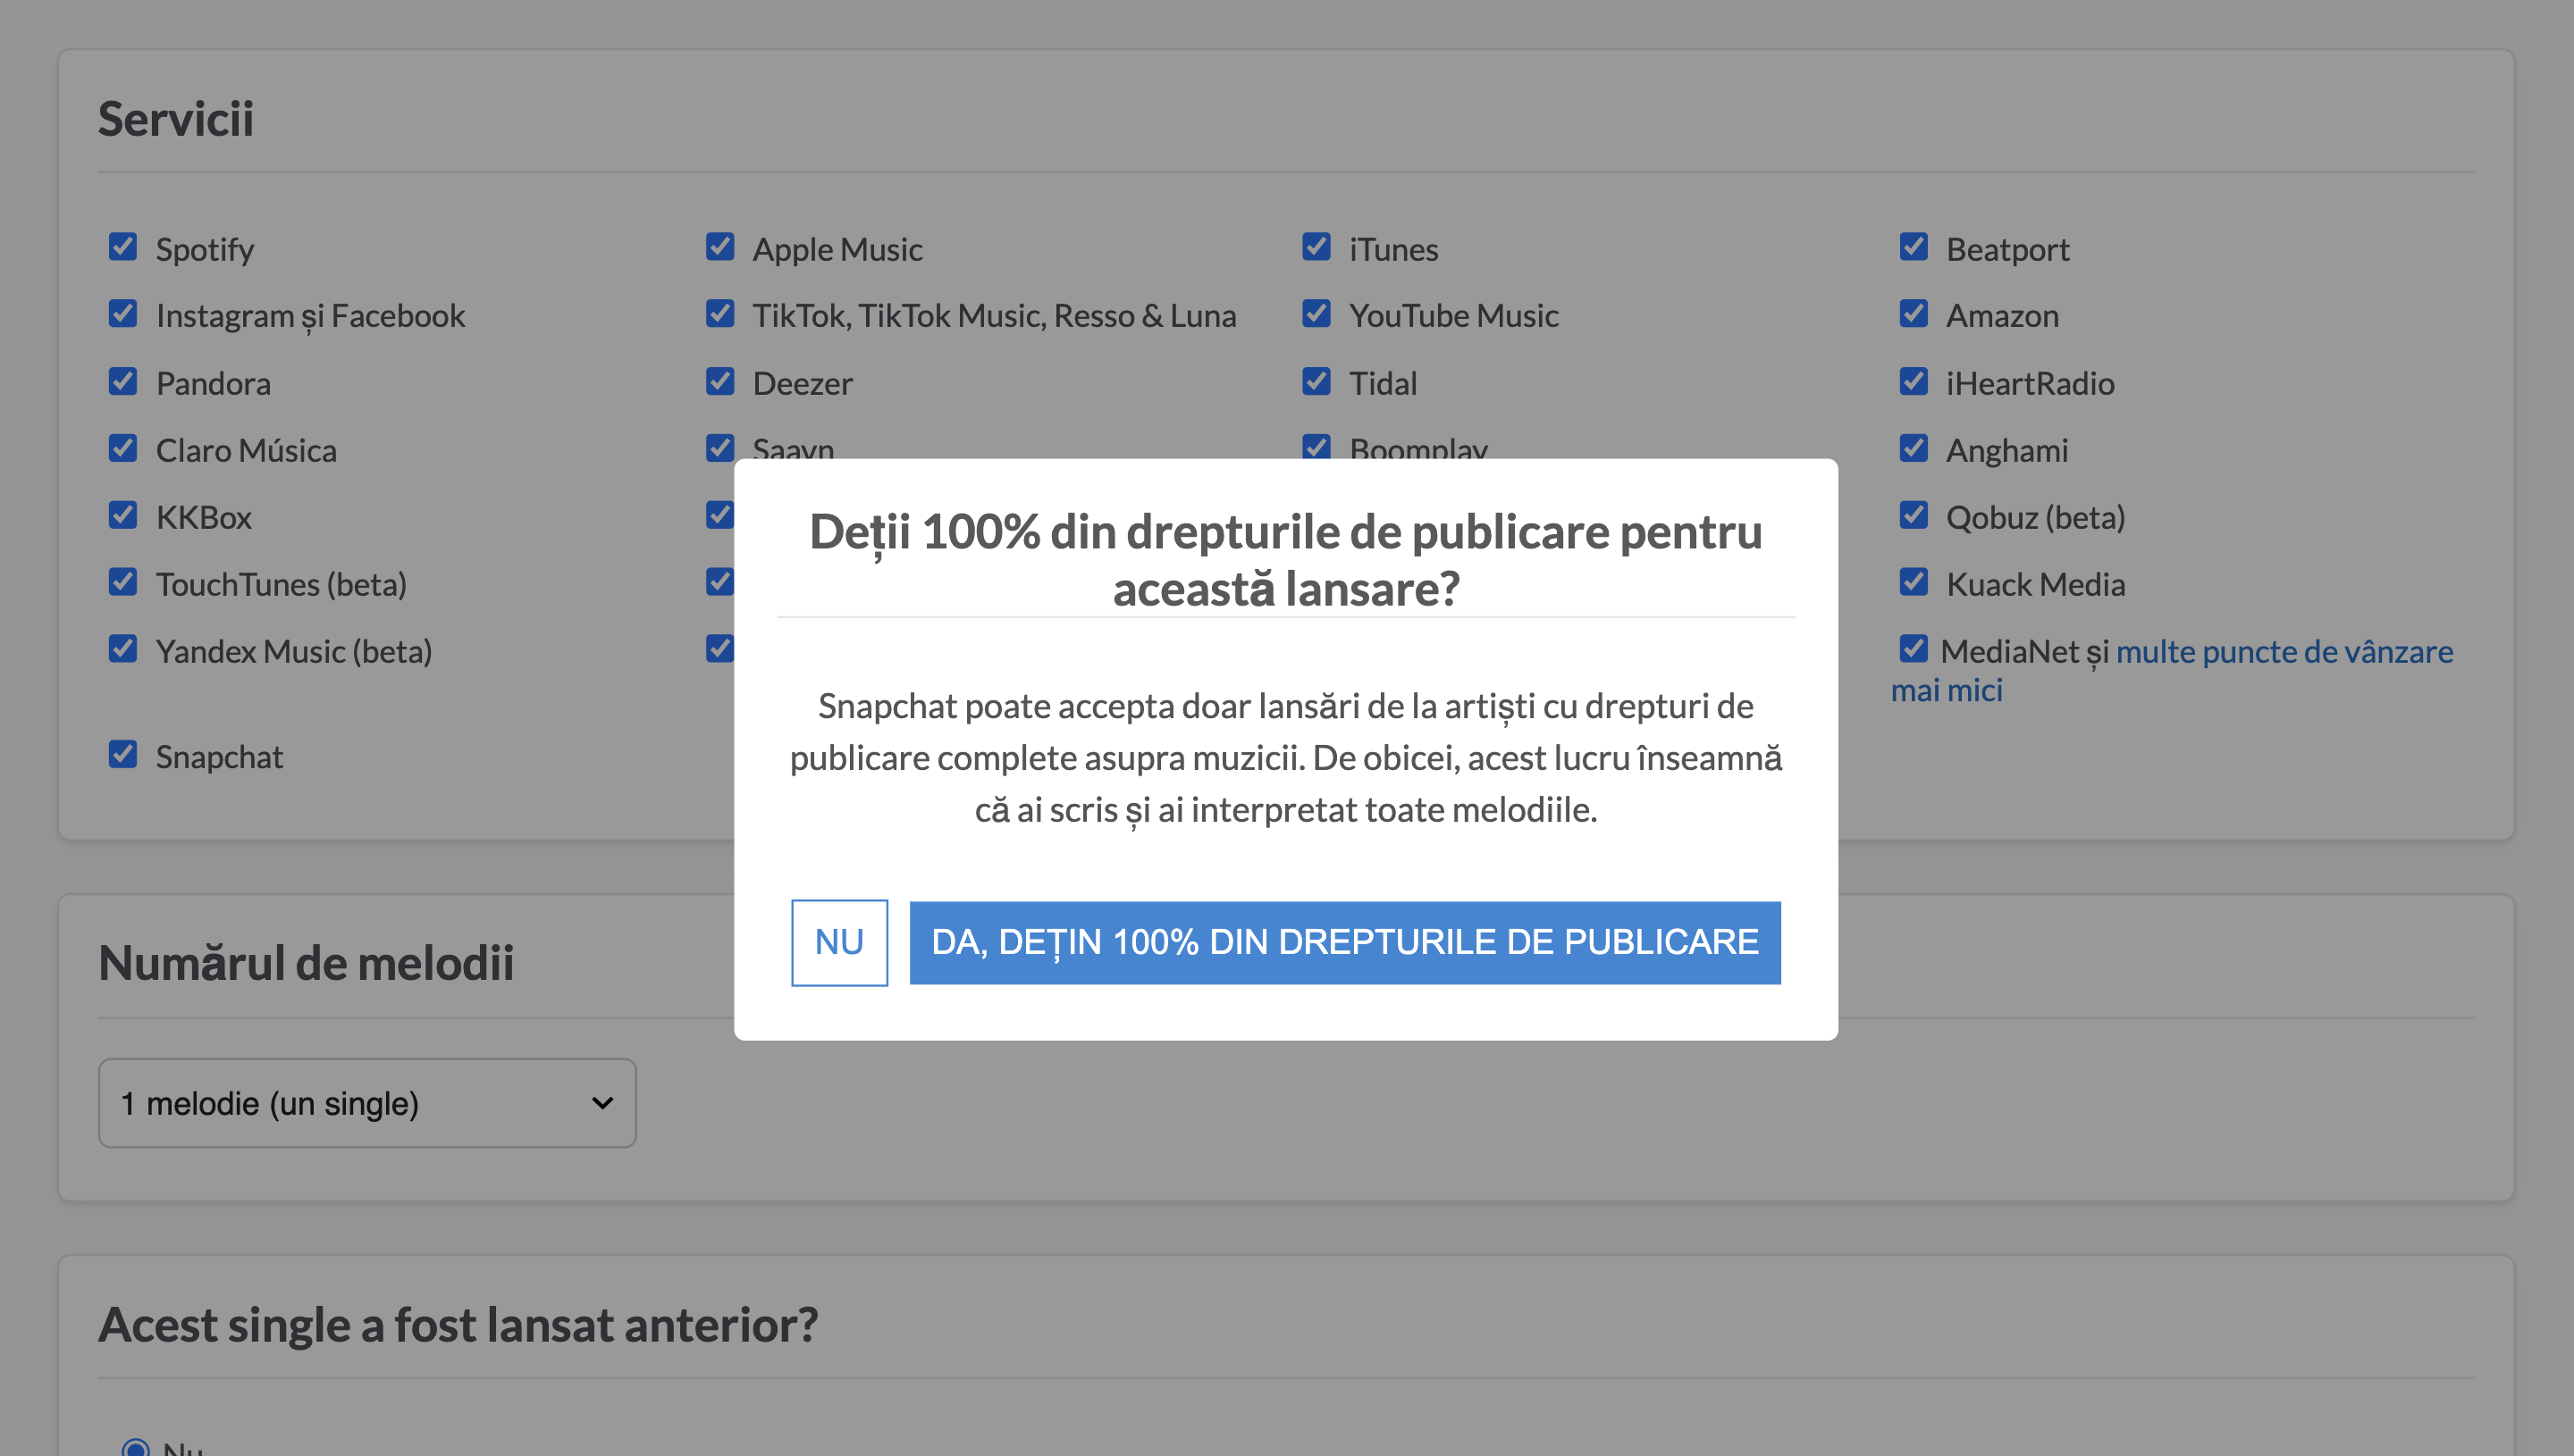The width and height of the screenshot is (2574, 1456).
Task: Click the Spotify label text
Action: coord(204,249)
